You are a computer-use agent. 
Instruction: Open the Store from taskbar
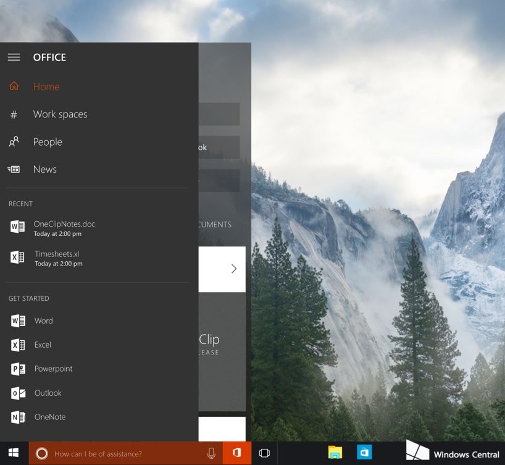[365, 452]
